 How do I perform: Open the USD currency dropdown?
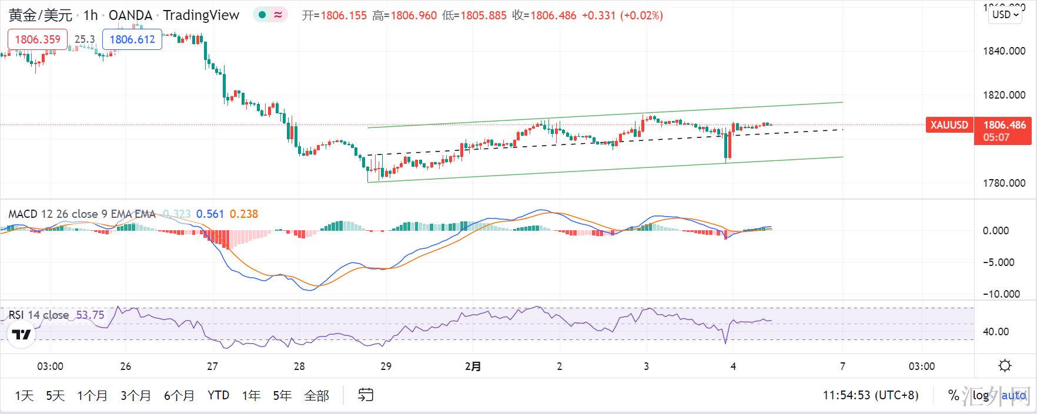tap(1005, 15)
